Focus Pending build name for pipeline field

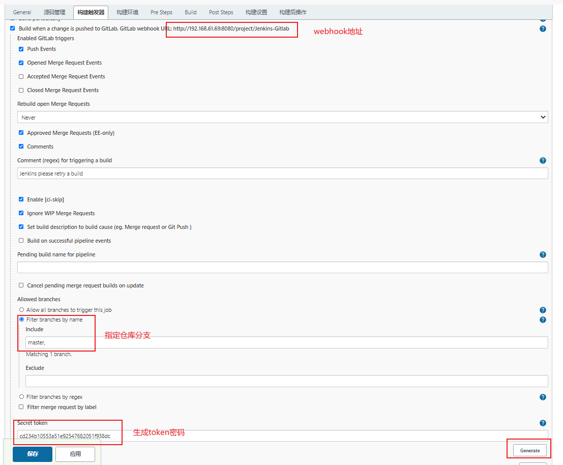283,268
